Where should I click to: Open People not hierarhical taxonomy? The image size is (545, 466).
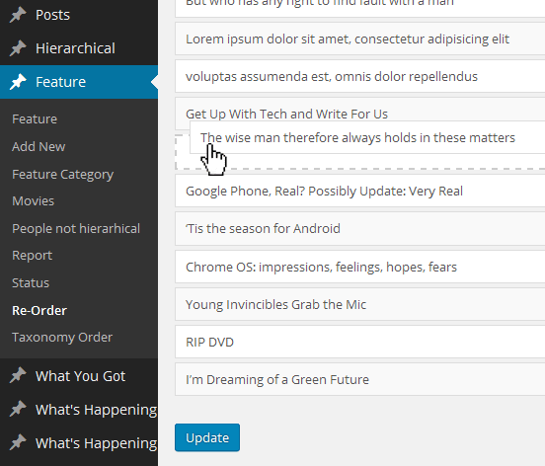pos(76,229)
